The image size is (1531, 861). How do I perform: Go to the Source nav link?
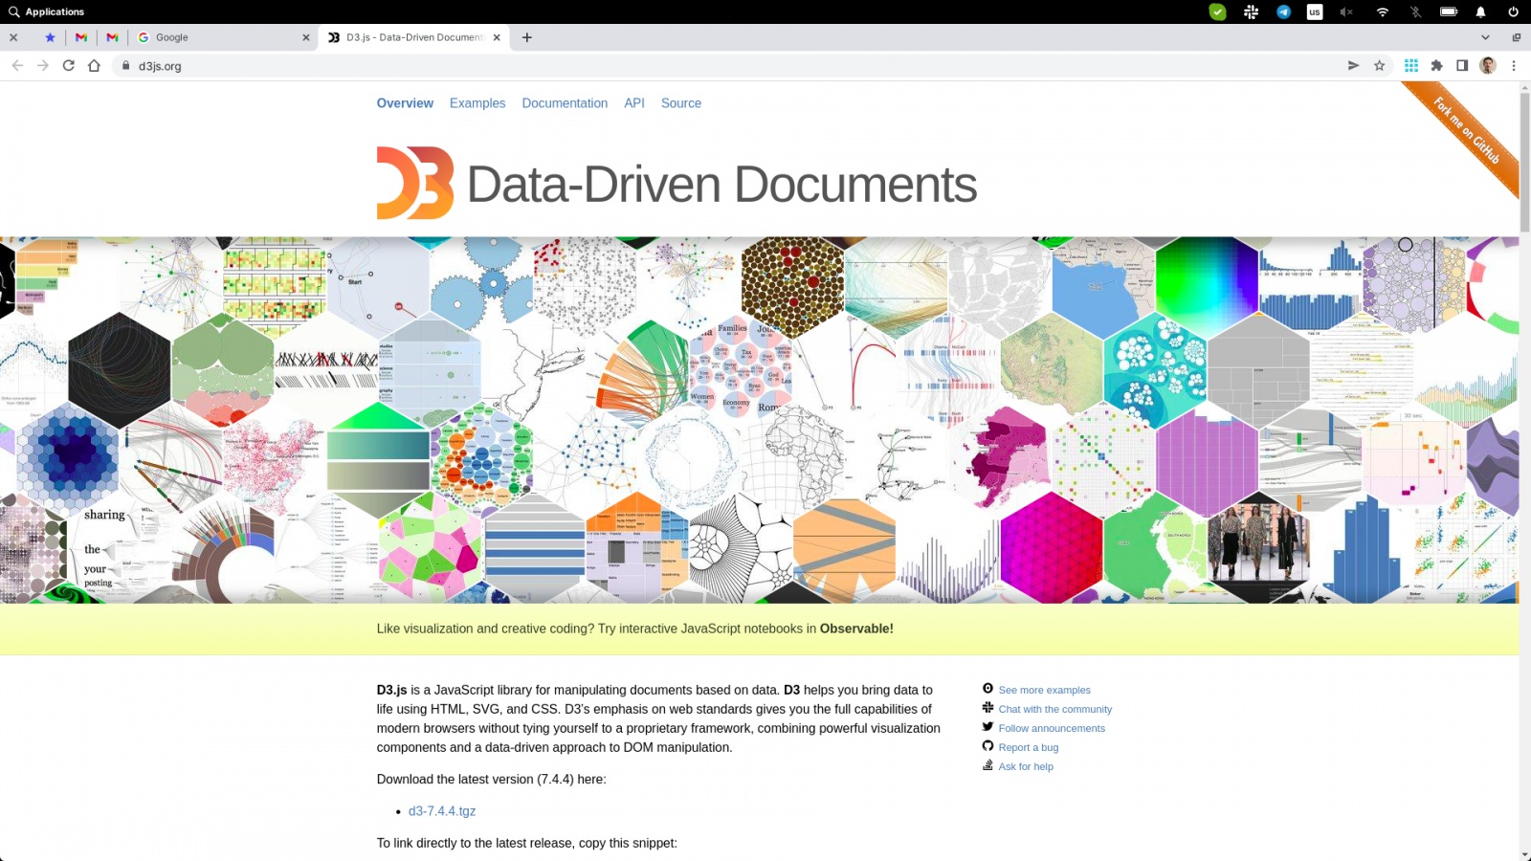click(681, 103)
